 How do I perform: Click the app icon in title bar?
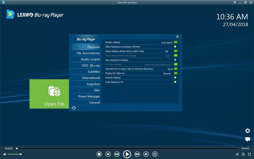3,2
